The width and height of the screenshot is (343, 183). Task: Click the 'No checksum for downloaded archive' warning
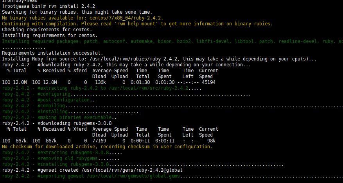107,147
